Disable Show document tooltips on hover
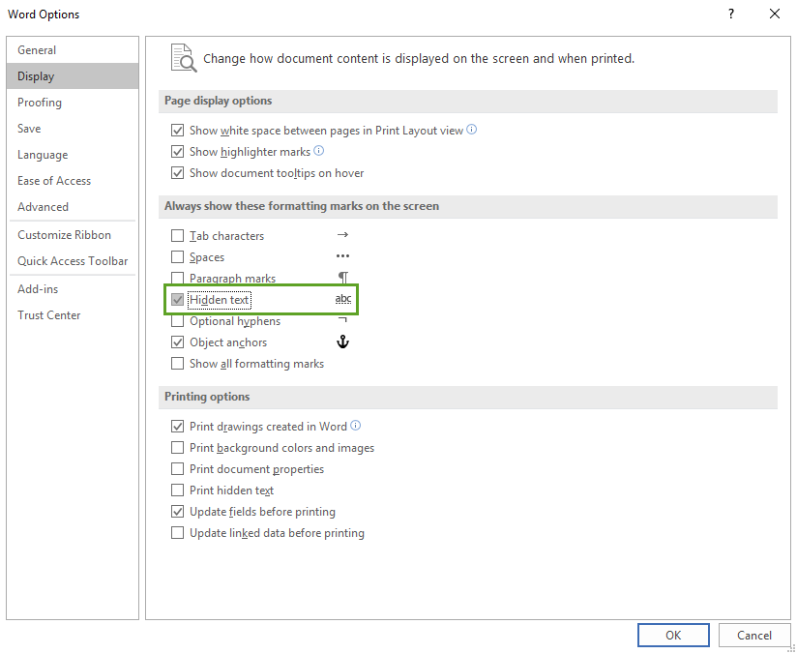The width and height of the screenshot is (797, 654). 177,173
